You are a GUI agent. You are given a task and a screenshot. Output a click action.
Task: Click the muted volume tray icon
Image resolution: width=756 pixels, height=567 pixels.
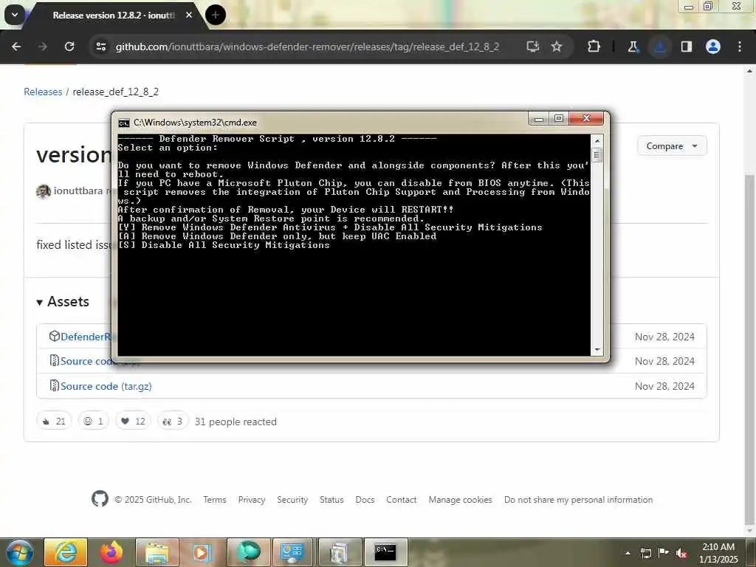point(681,553)
